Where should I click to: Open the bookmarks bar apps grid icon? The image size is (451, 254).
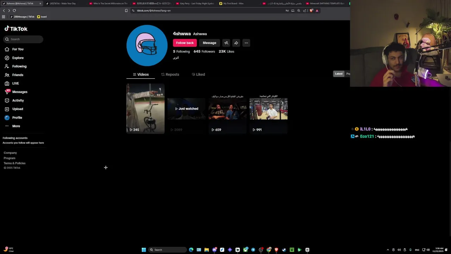click(4, 17)
